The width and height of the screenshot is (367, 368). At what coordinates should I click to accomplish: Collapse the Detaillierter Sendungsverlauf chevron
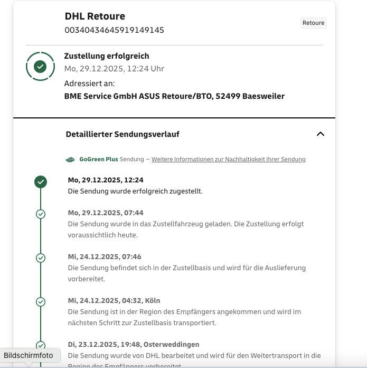coord(321,134)
